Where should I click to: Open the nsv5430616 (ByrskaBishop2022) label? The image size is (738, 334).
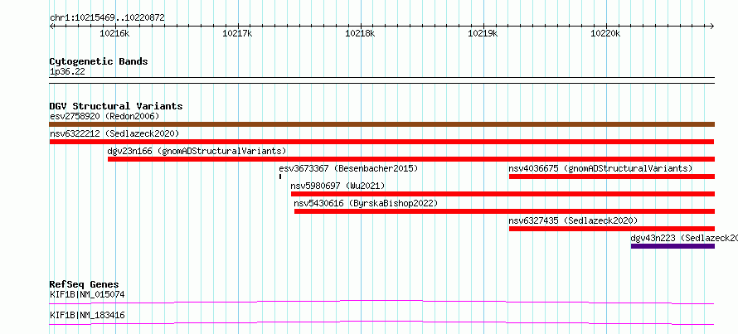click(x=366, y=203)
